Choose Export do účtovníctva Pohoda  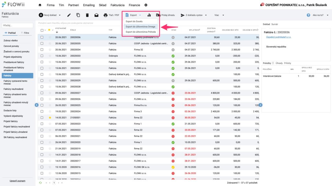(141, 32)
